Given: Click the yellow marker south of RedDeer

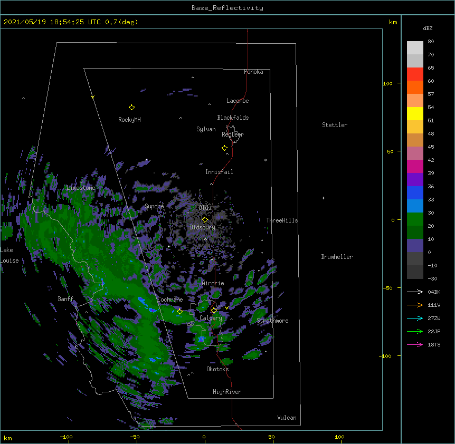Looking at the screenshot, I should point(225,148).
